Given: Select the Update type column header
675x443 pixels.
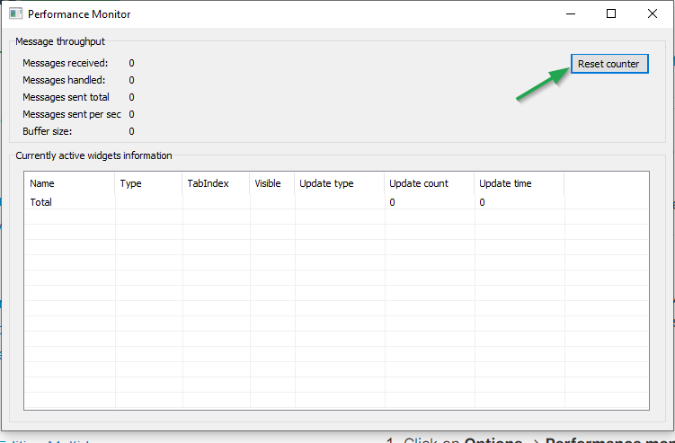Looking at the screenshot, I should coord(339,183).
